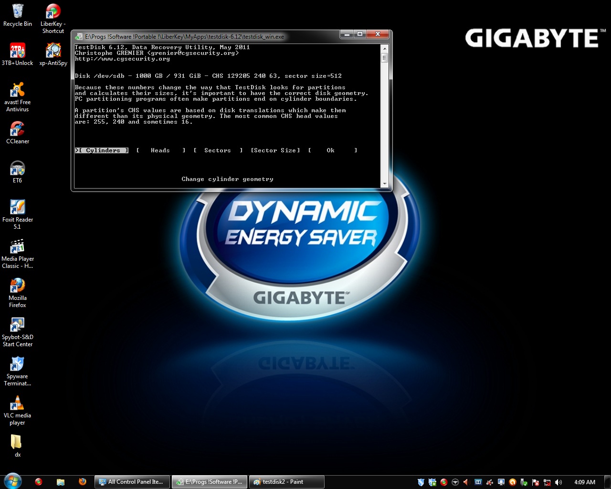Select the LiberKey Shortcut desktop icon
The height and width of the screenshot is (489, 611).
(53, 19)
